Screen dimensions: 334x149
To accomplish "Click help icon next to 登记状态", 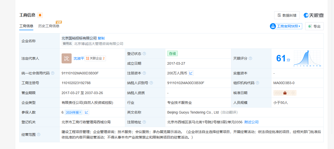I will [x=144, y=54].
